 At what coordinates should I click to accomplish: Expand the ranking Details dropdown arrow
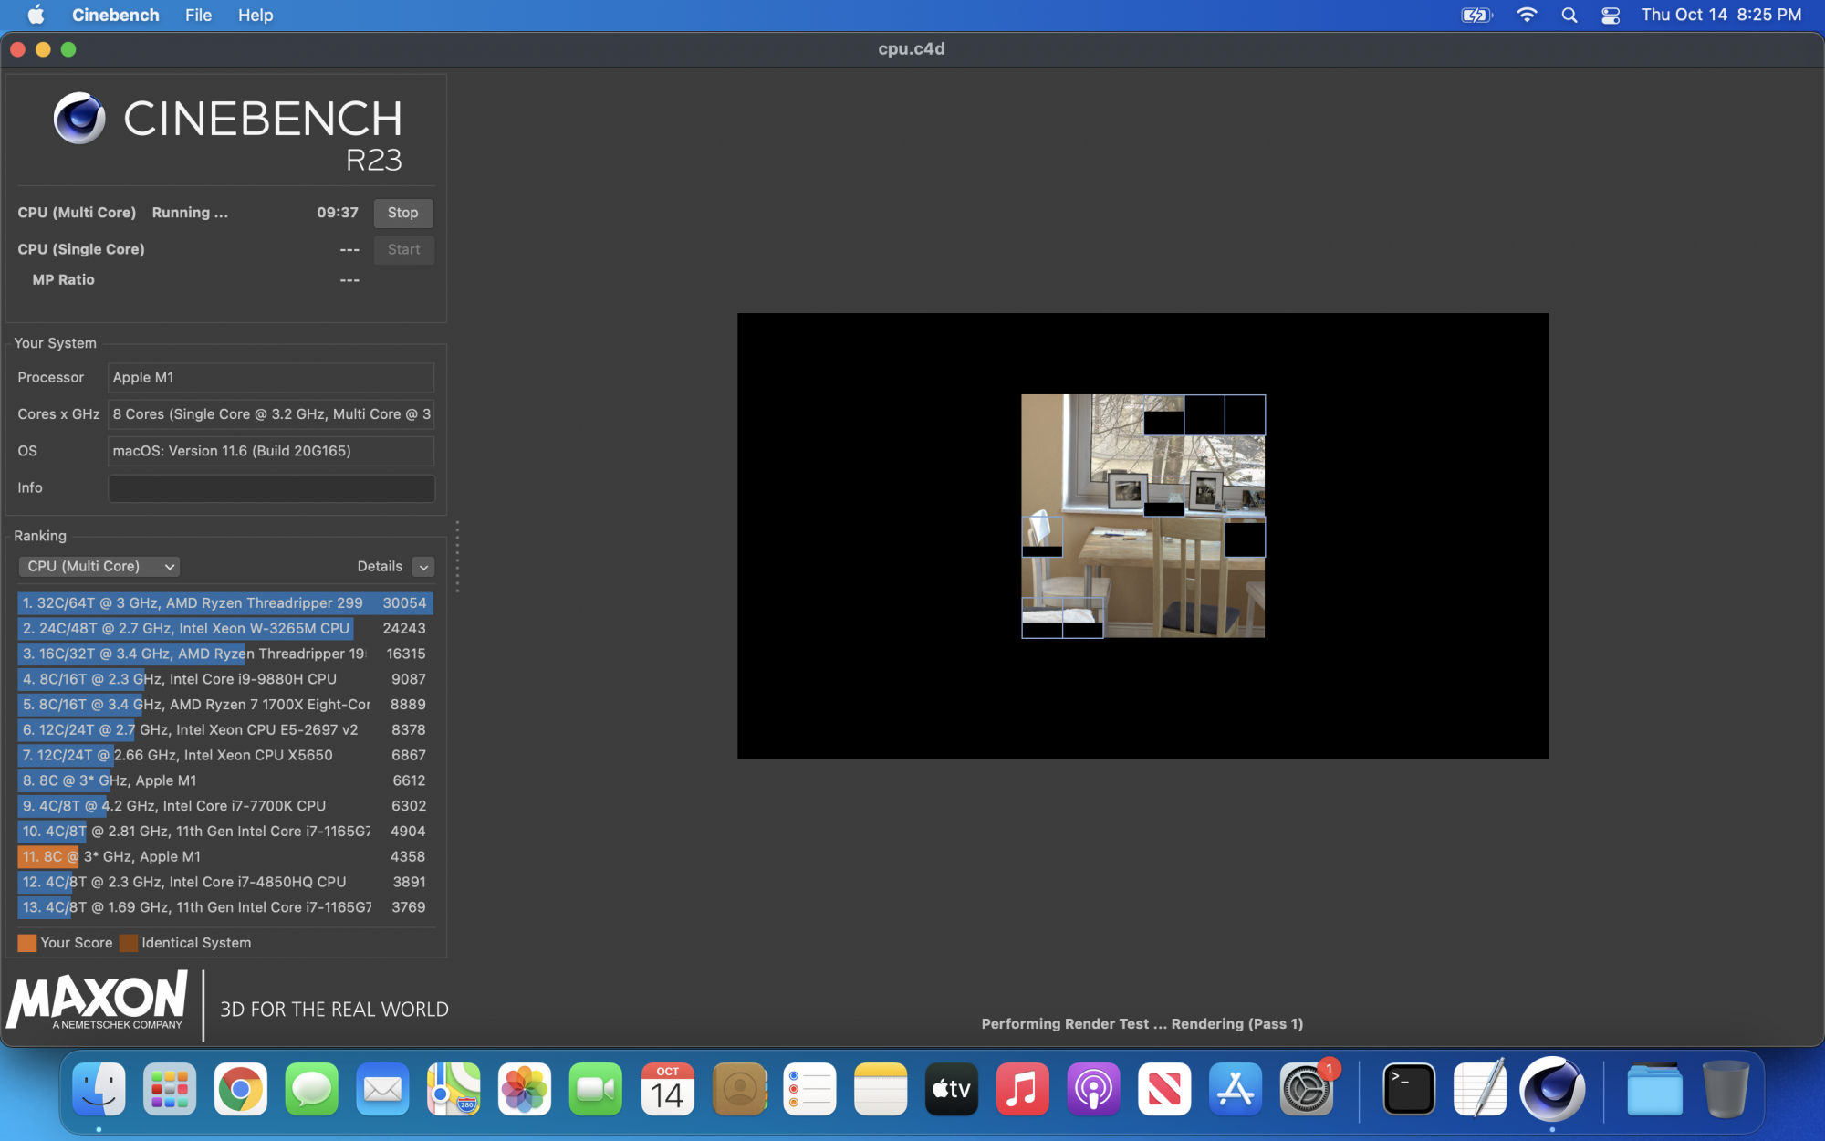click(423, 567)
